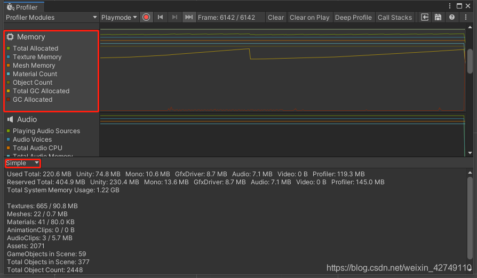Enable Deep Profile
Image resolution: width=477 pixels, height=278 pixels.
(x=353, y=17)
